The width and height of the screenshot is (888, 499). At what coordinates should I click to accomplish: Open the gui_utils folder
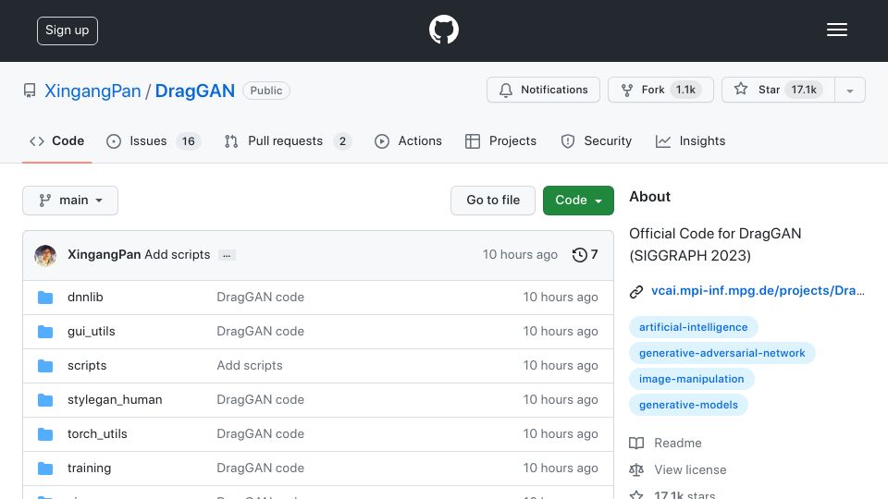92,331
